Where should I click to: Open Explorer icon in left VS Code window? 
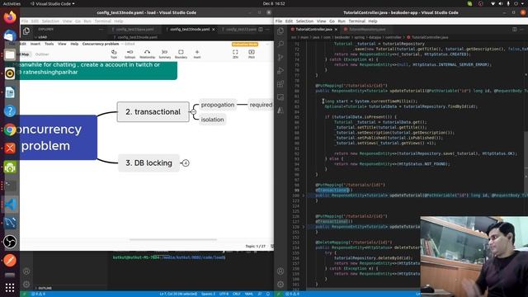pos(26,31)
